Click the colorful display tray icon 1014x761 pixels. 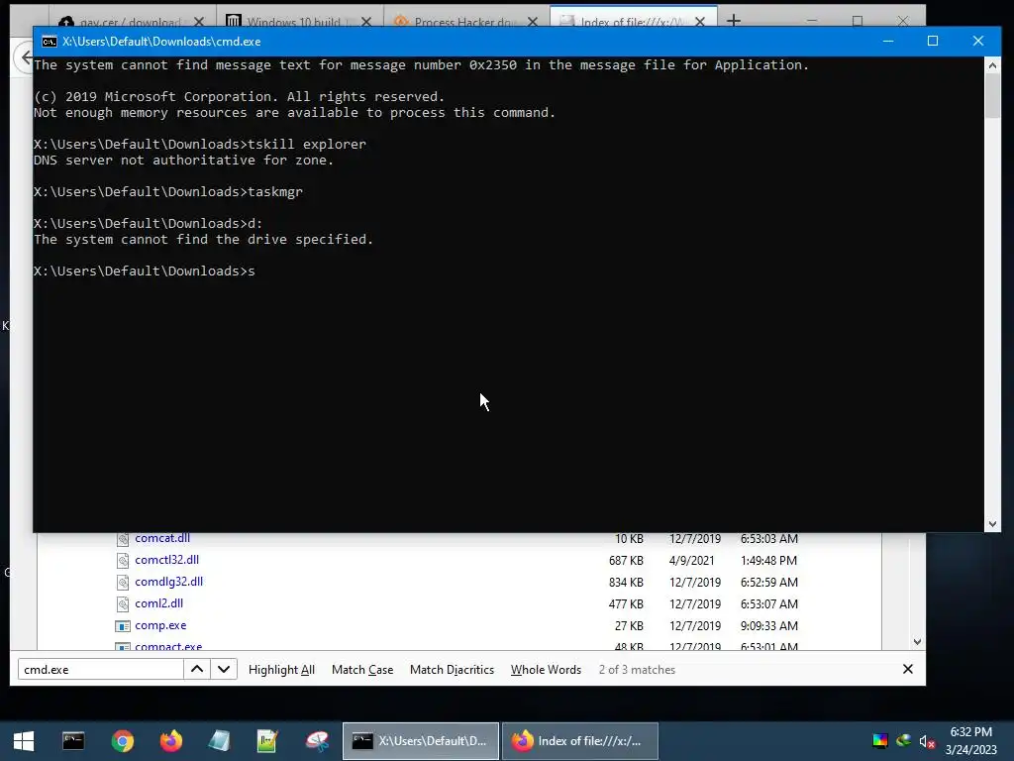880,741
